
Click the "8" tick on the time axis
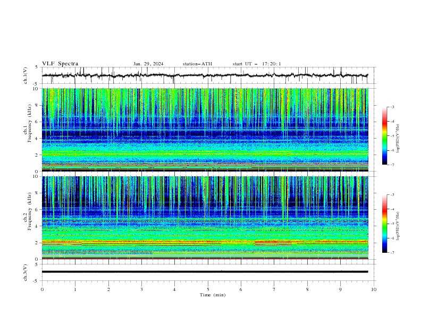[307, 289]
